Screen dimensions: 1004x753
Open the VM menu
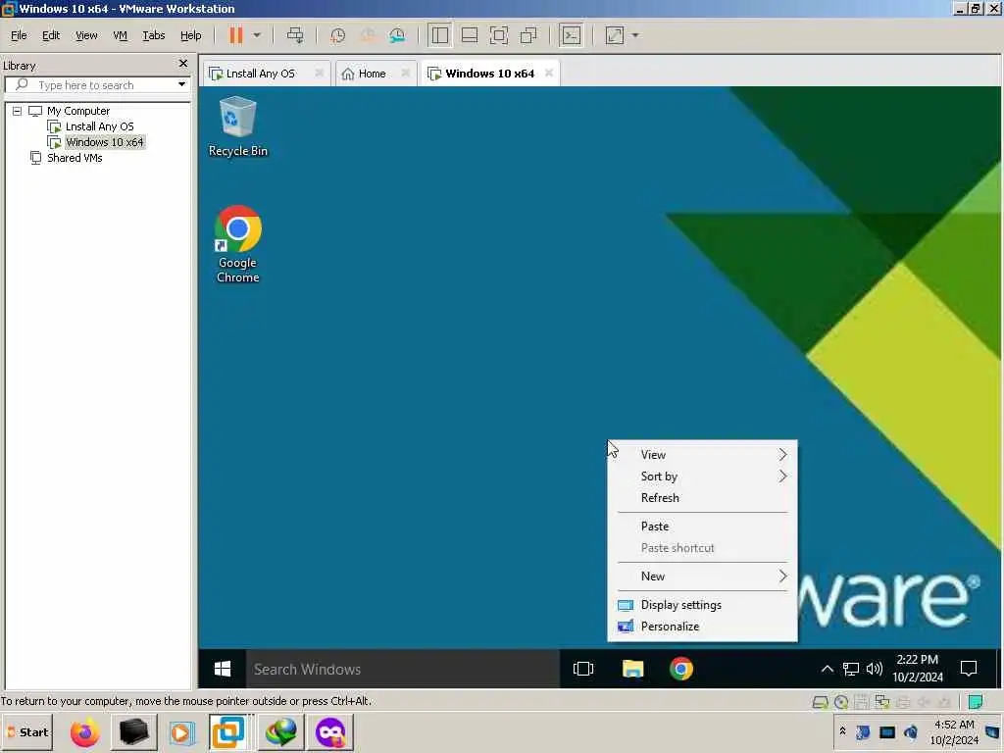pyautogui.click(x=120, y=35)
